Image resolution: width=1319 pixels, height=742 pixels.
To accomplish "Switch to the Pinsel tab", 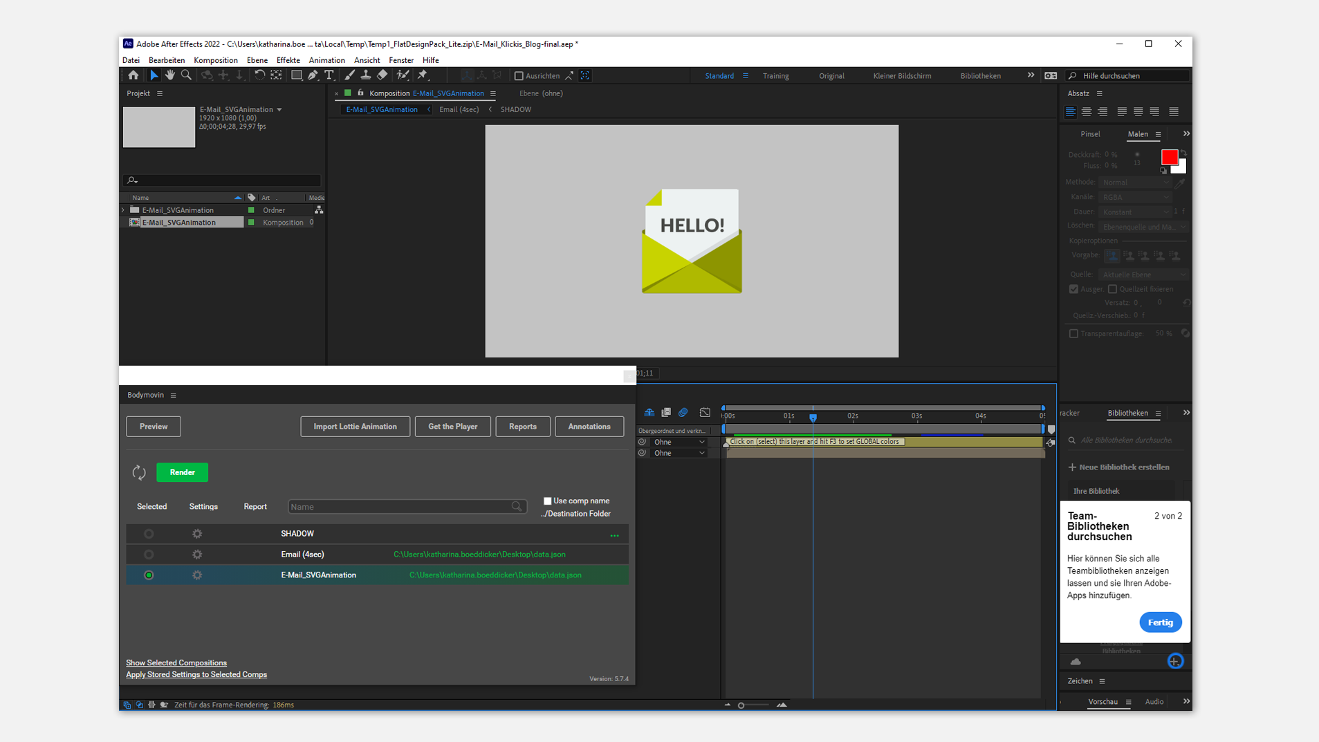I will (1090, 134).
